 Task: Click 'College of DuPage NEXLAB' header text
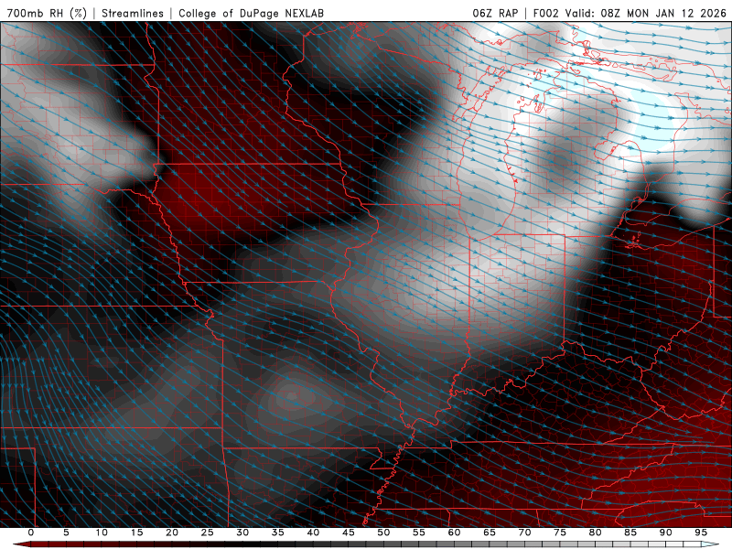[251, 13]
